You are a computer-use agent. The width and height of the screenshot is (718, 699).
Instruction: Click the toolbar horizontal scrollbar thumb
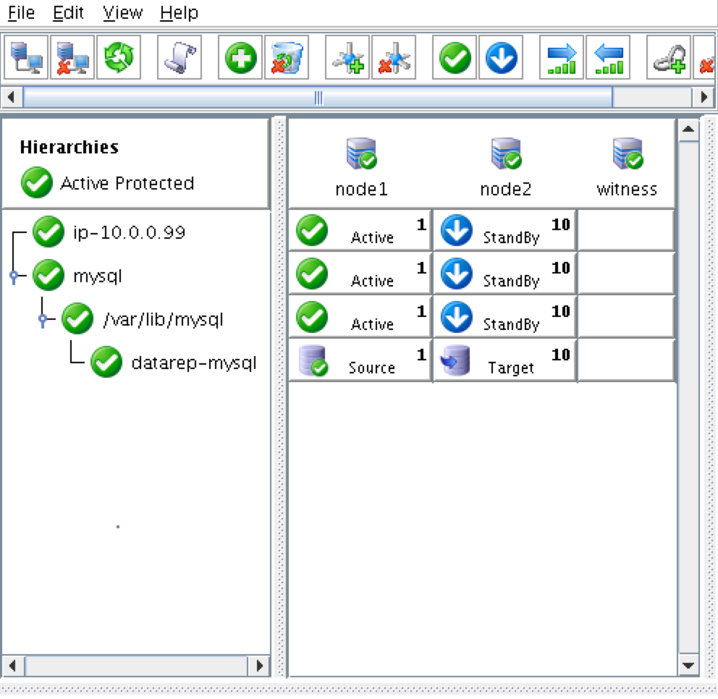tap(318, 97)
